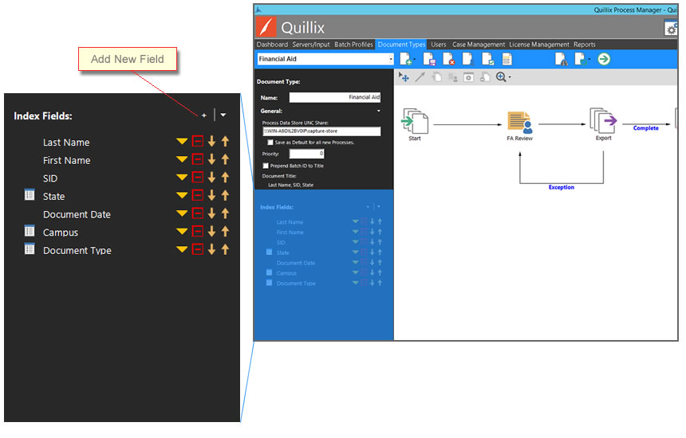Select Document Date label in enlarged panel
686x438 pixels.
pos(77,214)
